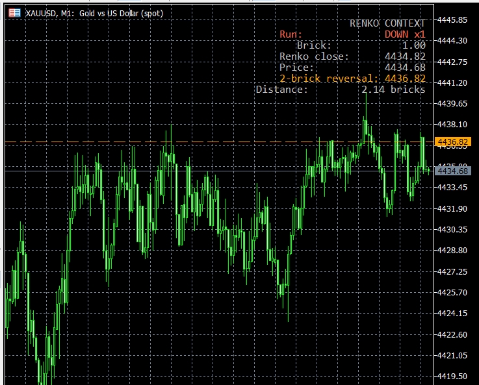Click the gray 4434.68 current price label
The image size is (479, 385).
(x=452, y=171)
